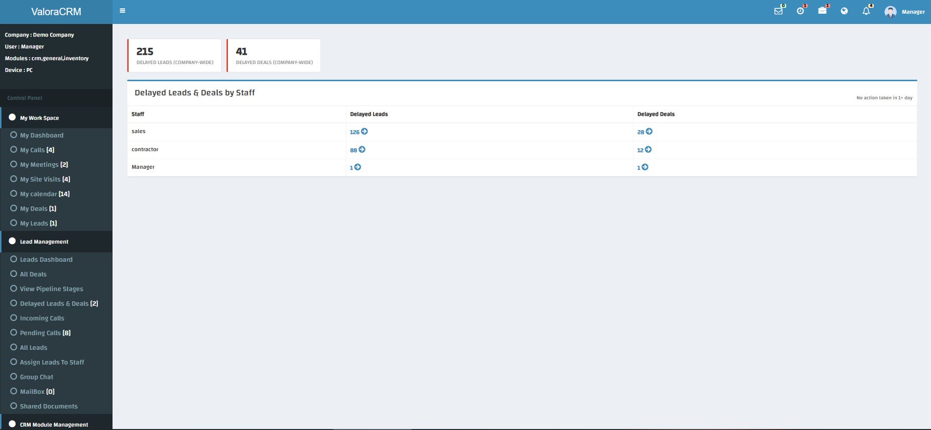Click 'Modules : crm,general,inventory' text

pos(47,58)
